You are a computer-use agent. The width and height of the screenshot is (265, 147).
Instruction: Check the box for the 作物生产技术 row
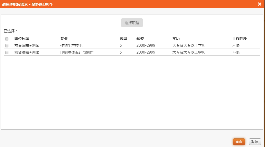[x=7, y=46]
